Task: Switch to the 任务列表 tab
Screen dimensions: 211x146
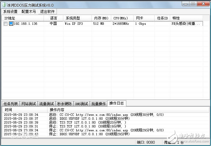Action: 10,104
